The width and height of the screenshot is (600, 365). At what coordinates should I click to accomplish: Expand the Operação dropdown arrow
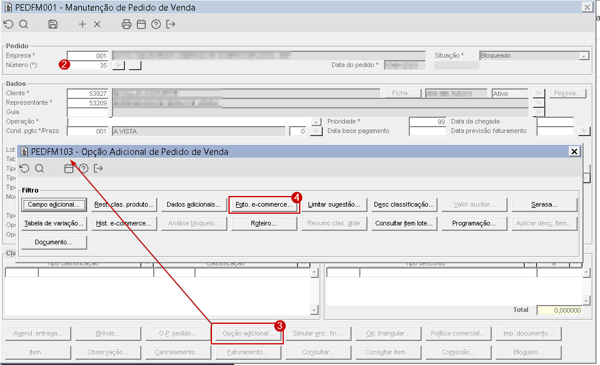[316, 122]
